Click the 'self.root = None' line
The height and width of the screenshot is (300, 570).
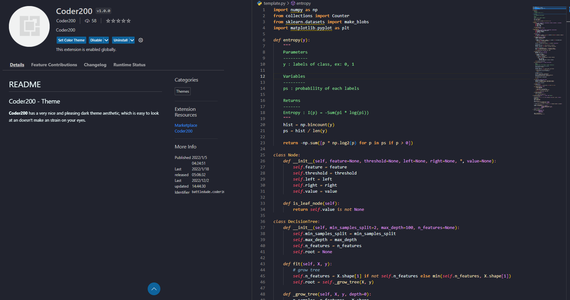click(313, 252)
